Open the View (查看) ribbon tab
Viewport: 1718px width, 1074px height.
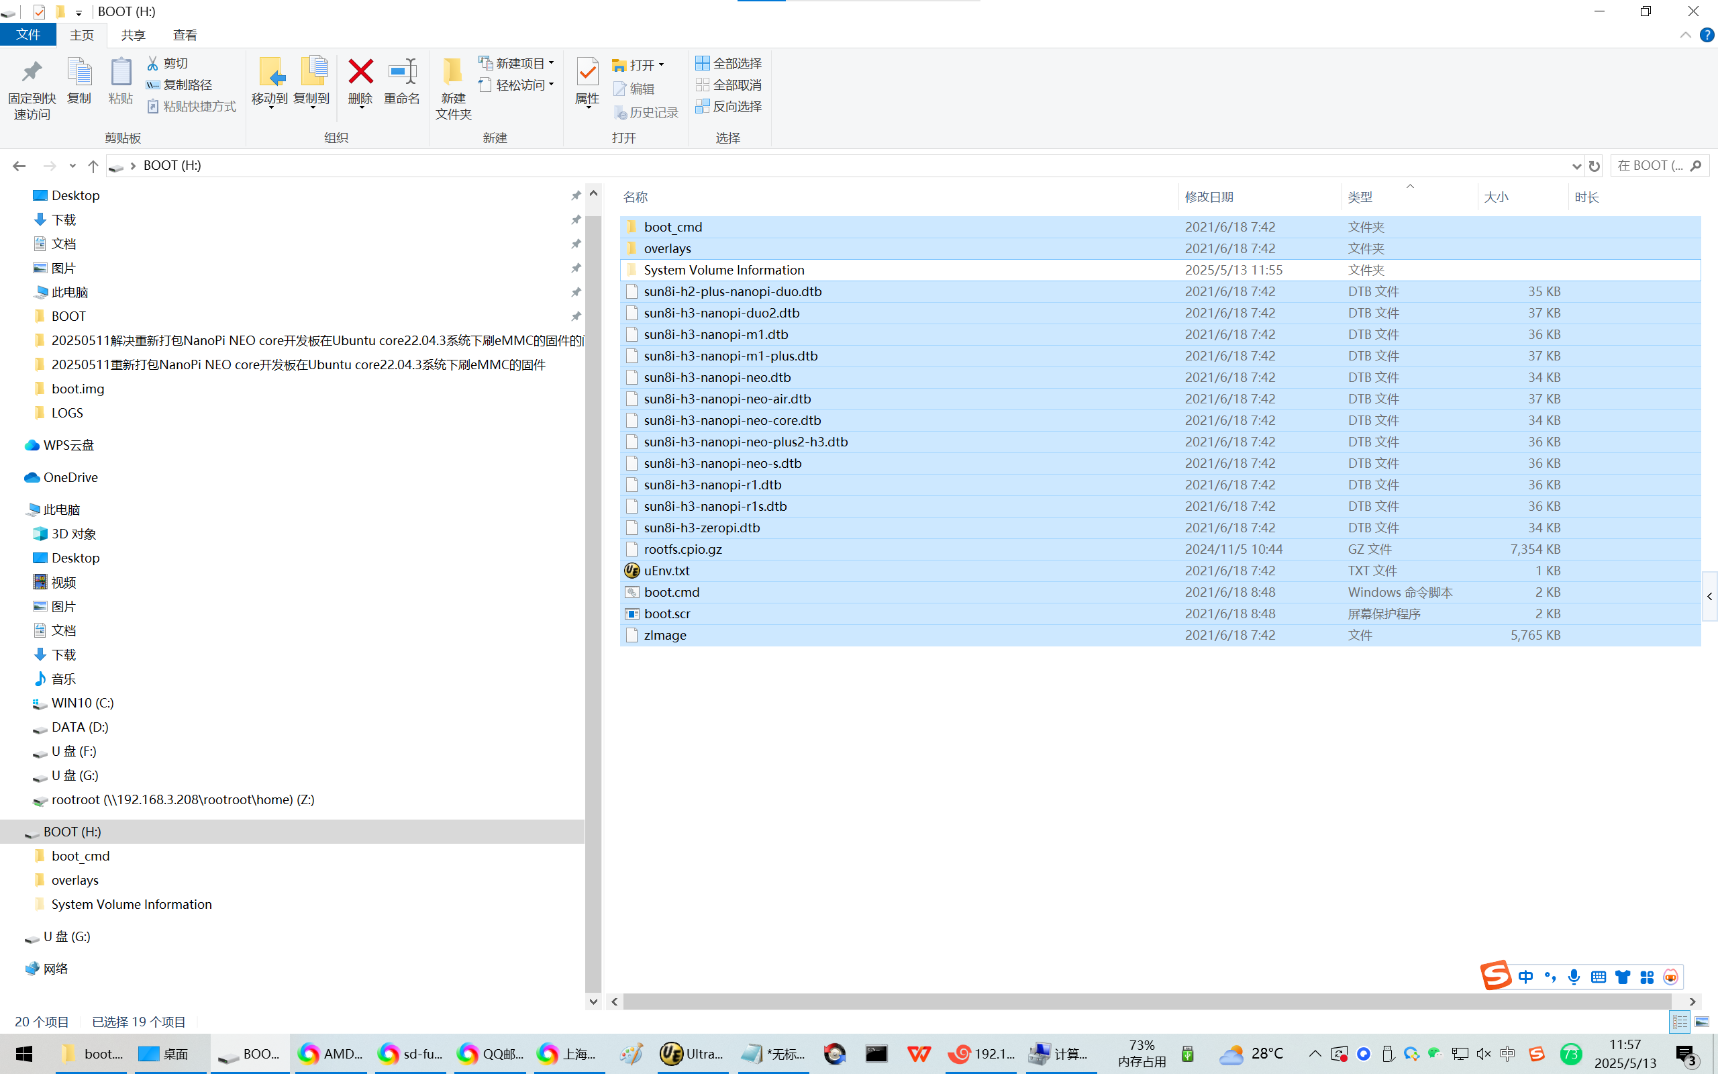click(x=185, y=35)
